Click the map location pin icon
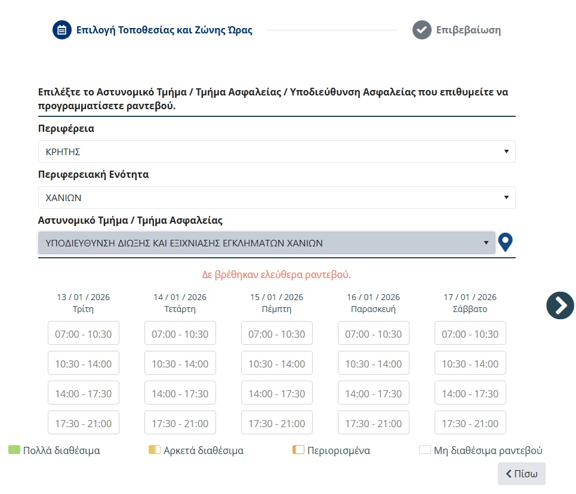576x494 pixels. [x=506, y=242]
